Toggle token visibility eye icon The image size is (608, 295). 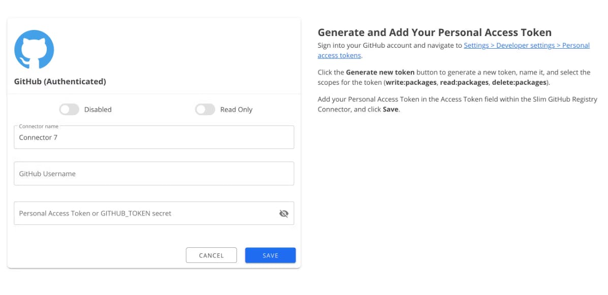point(284,214)
